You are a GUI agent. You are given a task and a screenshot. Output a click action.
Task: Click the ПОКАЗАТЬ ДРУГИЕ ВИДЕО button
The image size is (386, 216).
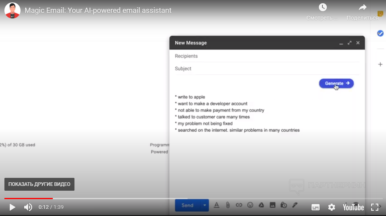click(39, 184)
